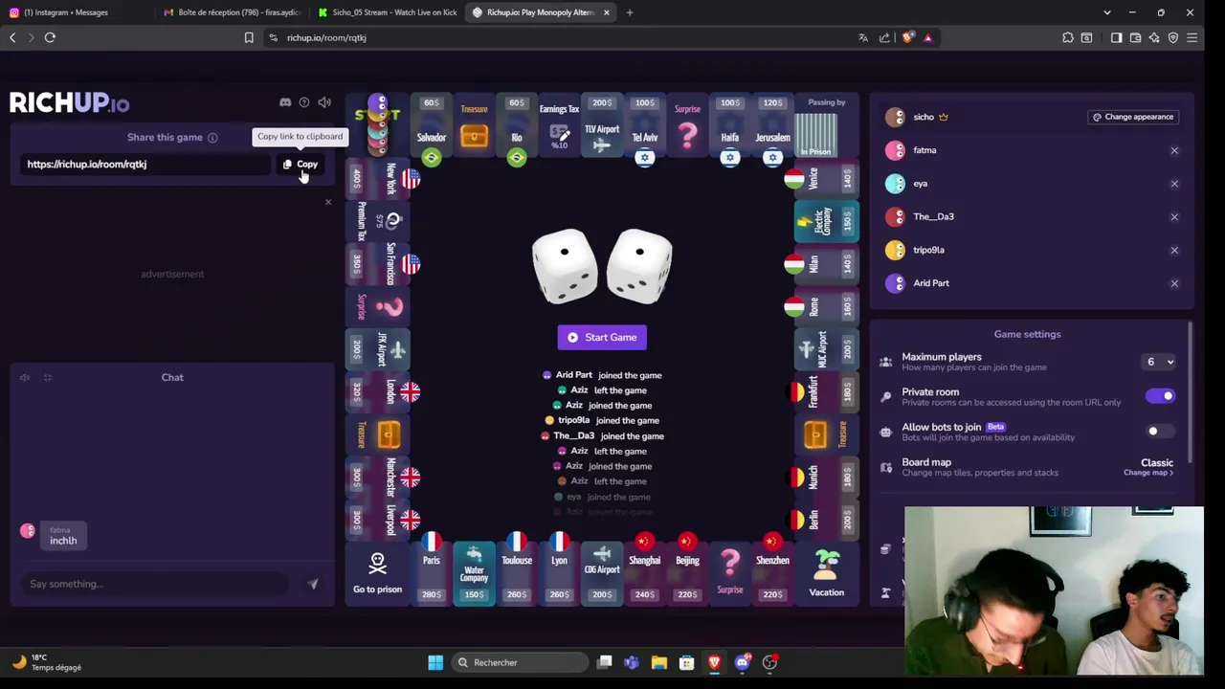The width and height of the screenshot is (1225, 689).
Task: Select the Go to prison corner tile
Action: point(377,573)
